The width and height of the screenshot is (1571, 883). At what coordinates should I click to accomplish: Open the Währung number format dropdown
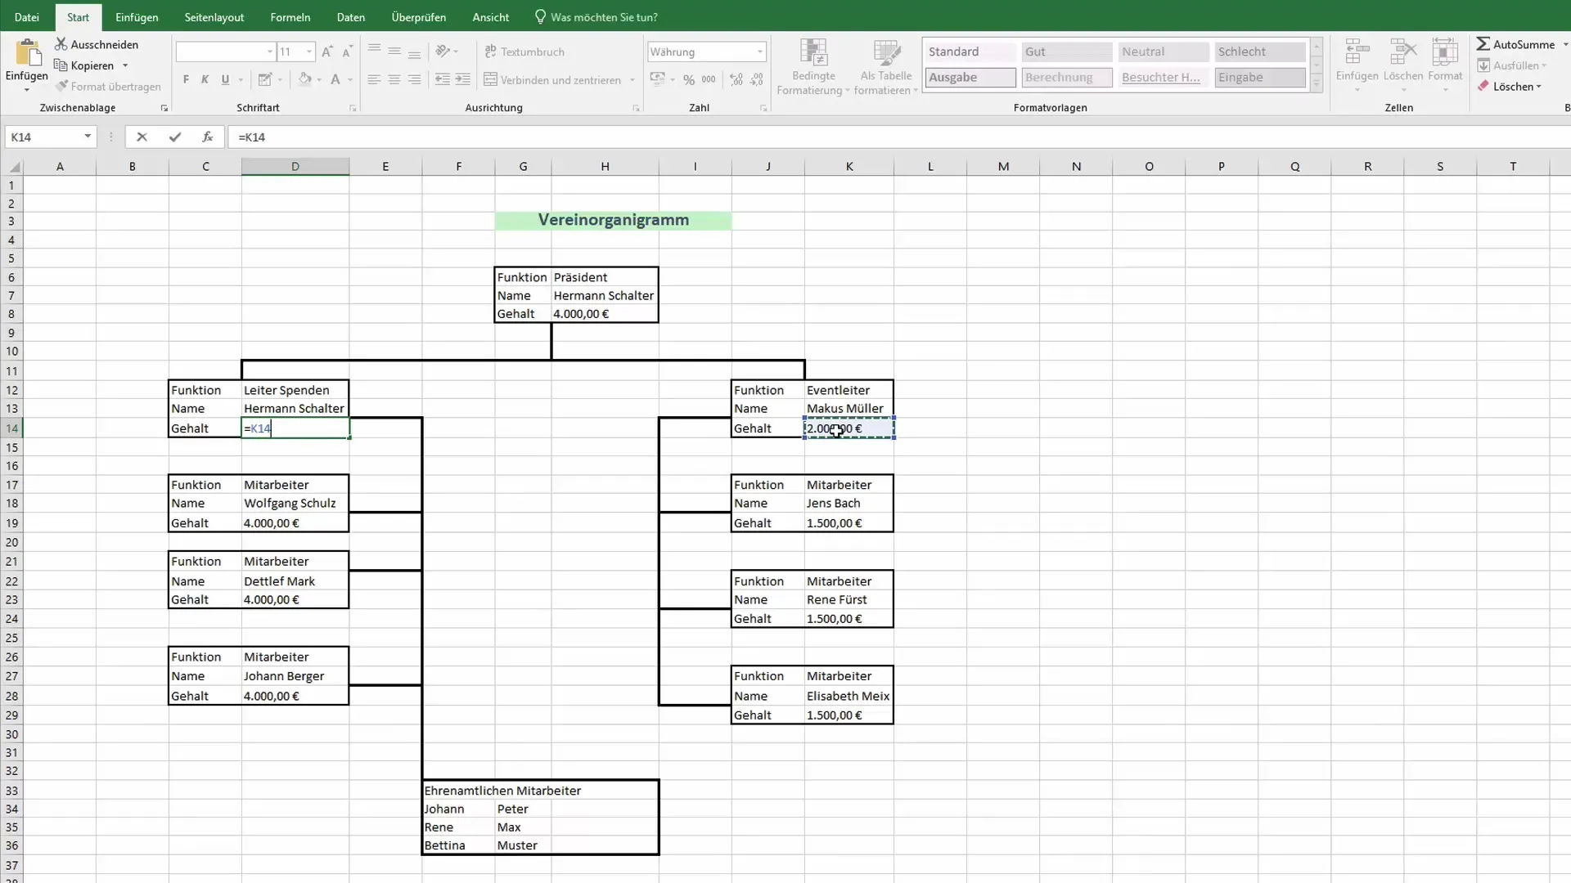760,52
